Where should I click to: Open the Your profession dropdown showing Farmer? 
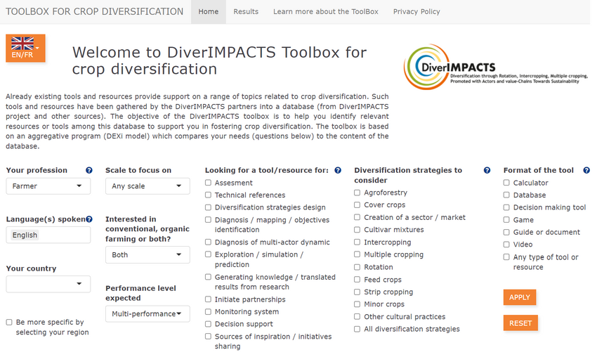tap(48, 186)
